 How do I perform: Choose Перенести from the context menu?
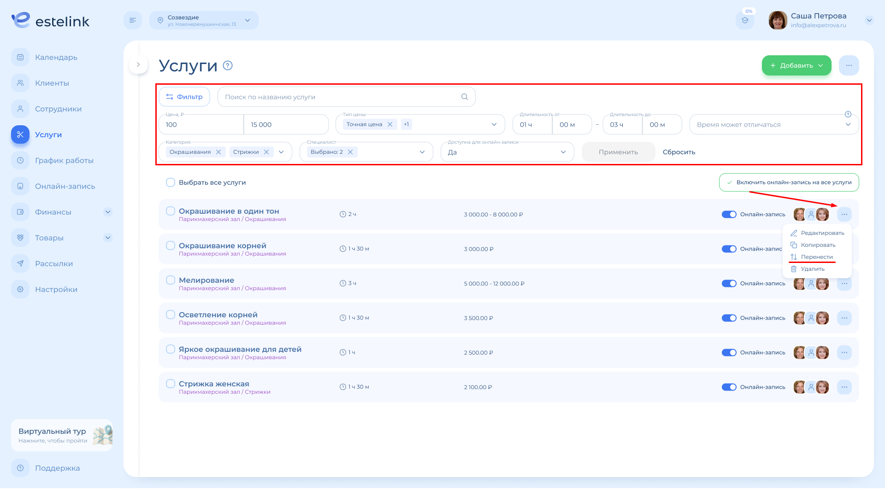816,257
